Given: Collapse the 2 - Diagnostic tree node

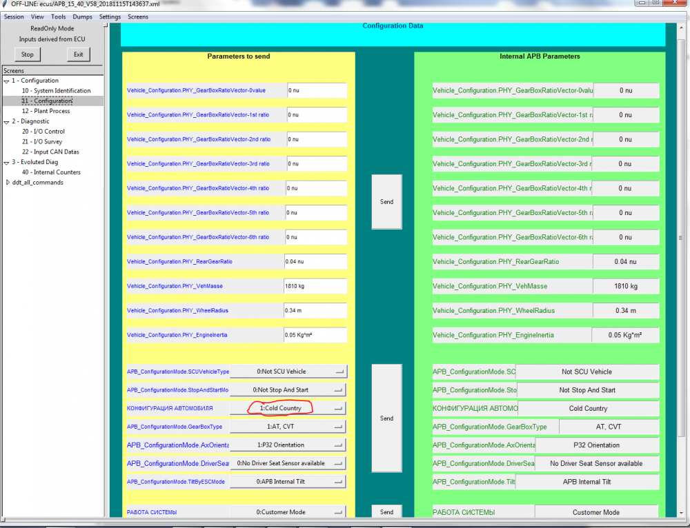Looking at the screenshot, I should click(x=7, y=122).
